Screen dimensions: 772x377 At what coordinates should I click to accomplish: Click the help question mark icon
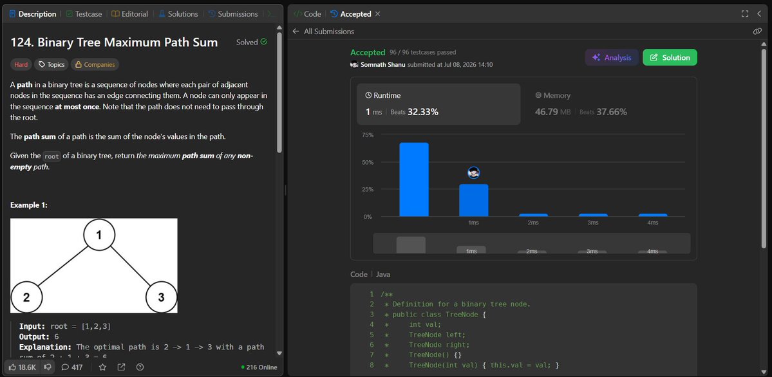pyautogui.click(x=140, y=367)
